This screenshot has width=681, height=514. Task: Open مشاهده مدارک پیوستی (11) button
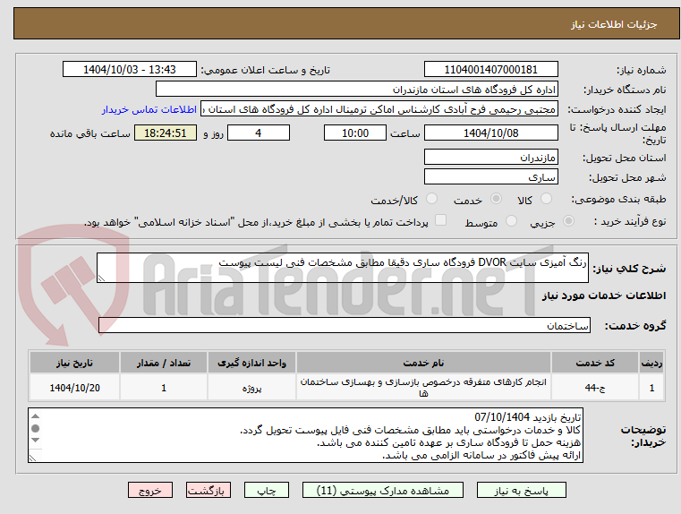[383, 490]
